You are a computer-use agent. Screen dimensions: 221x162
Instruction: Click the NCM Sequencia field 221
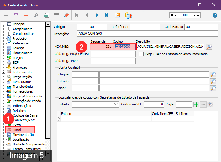102,47
